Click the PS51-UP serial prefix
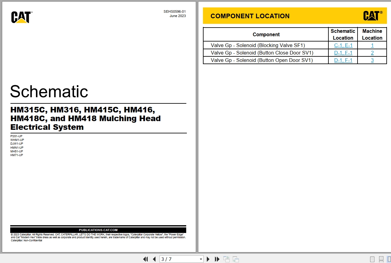391x263 pixels. (x=16, y=136)
